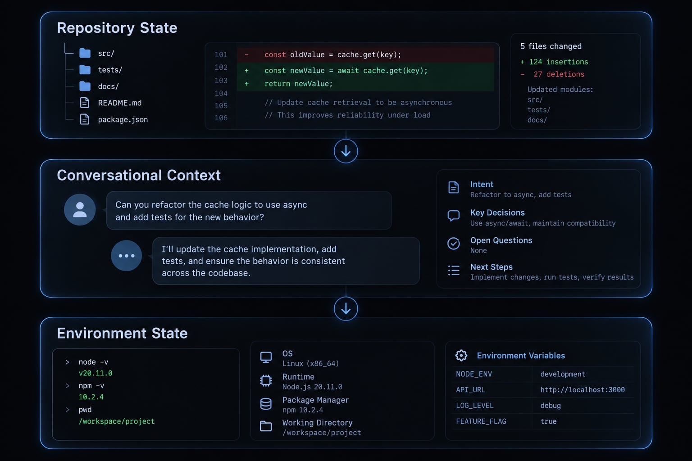Click the LOG_LEVEL "debug" value
Viewport: 692px width, 461px height.
[551, 406]
